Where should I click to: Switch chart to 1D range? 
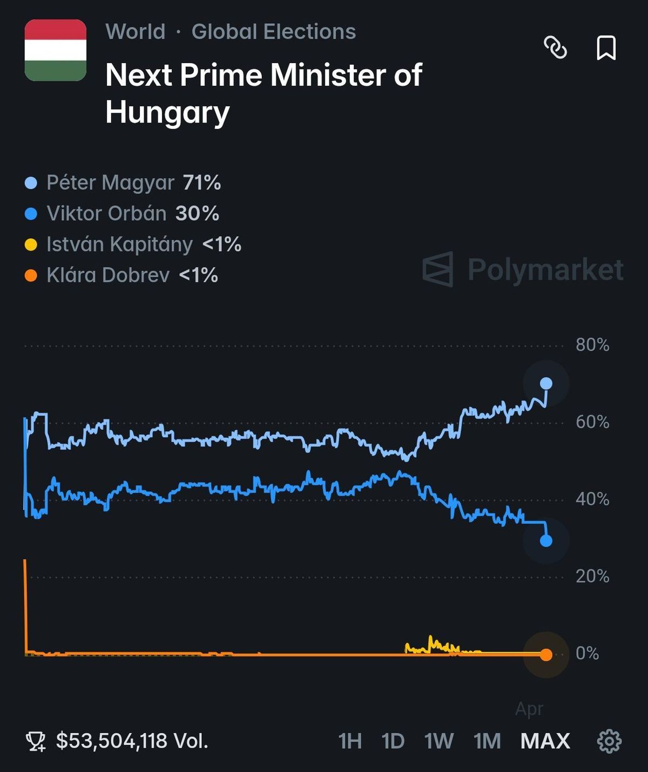393,741
